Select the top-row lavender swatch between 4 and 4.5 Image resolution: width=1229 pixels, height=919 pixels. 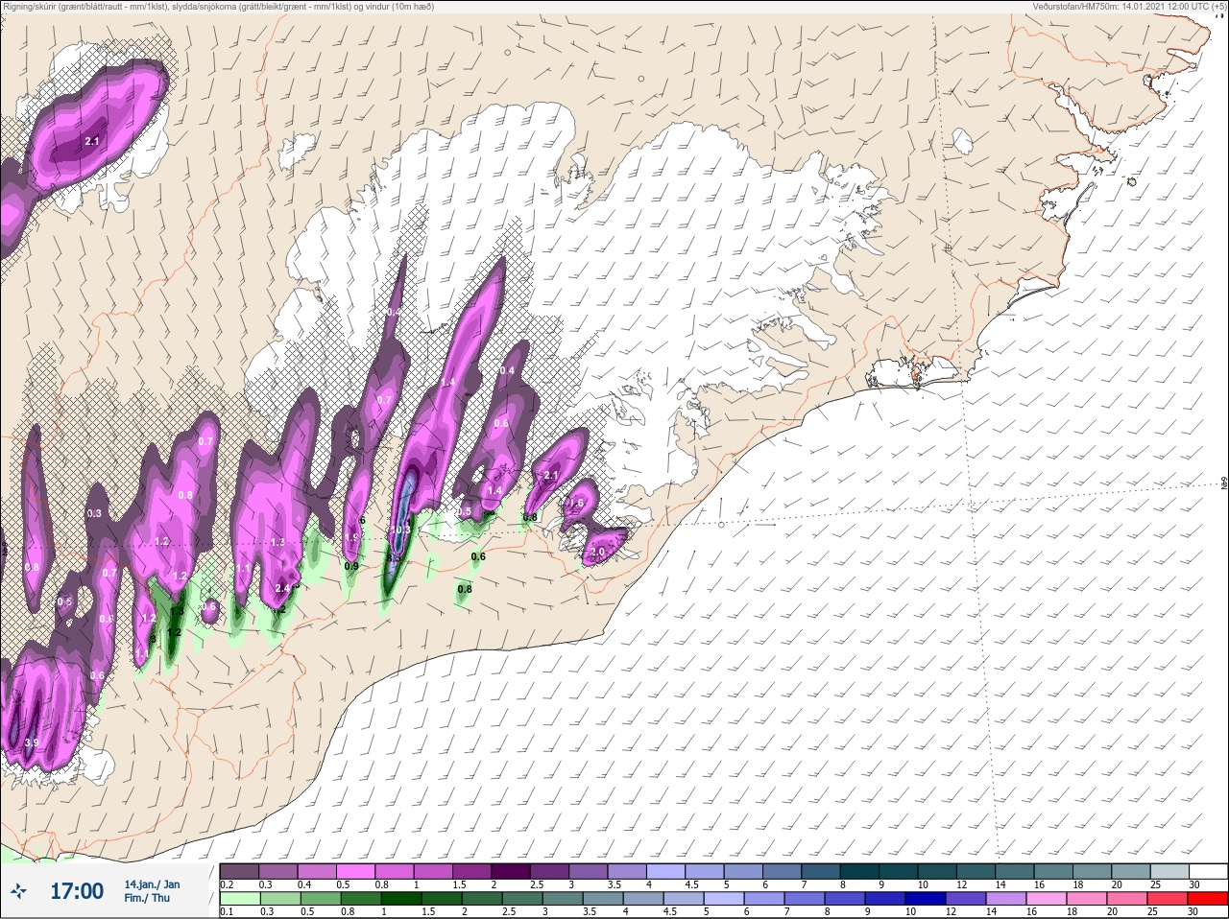coord(667,871)
